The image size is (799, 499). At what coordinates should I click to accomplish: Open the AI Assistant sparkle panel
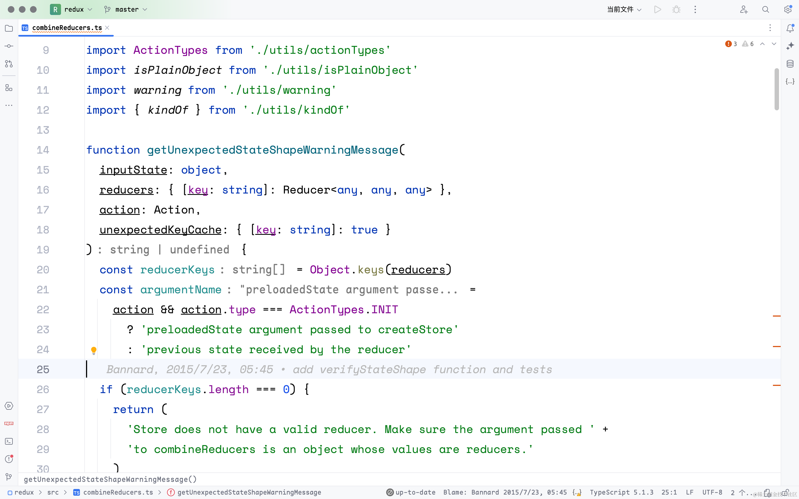click(x=790, y=46)
